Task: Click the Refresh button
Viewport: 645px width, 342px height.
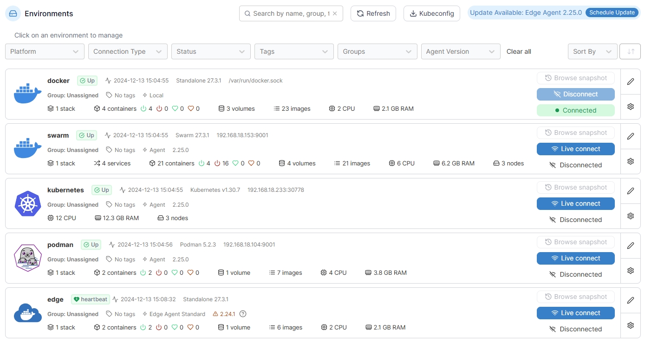Action: point(373,13)
